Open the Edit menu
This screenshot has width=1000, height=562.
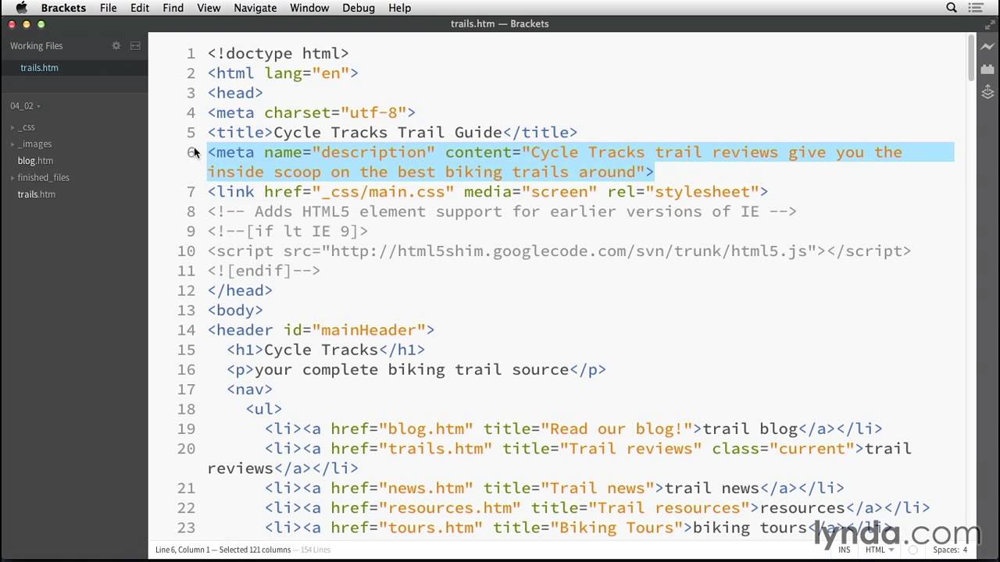point(140,8)
